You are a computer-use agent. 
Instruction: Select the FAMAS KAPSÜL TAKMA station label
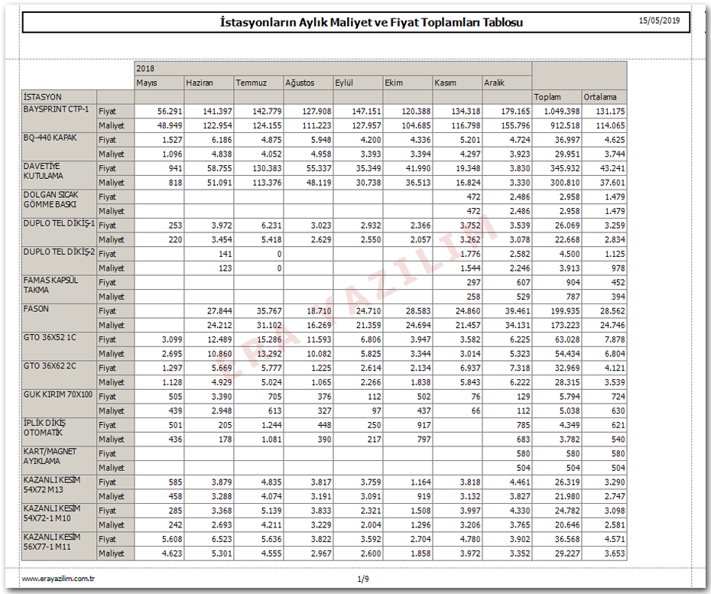(50, 285)
